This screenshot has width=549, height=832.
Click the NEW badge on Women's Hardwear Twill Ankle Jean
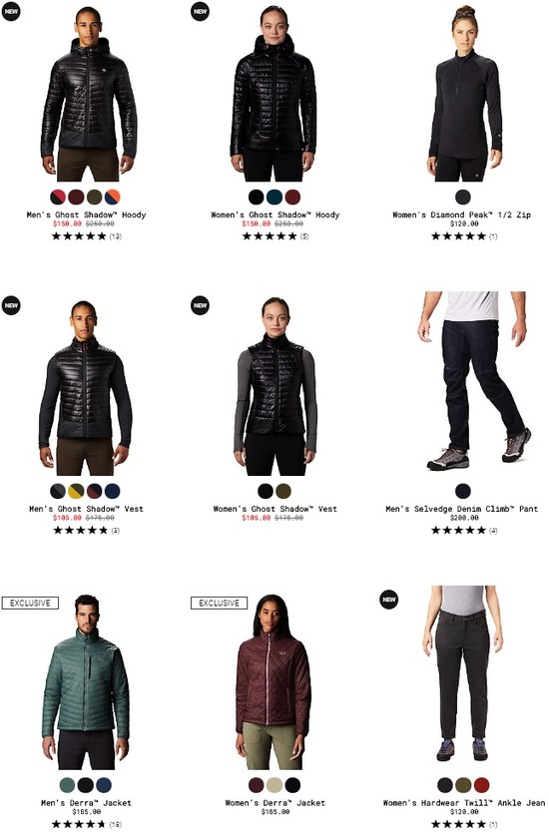(388, 600)
